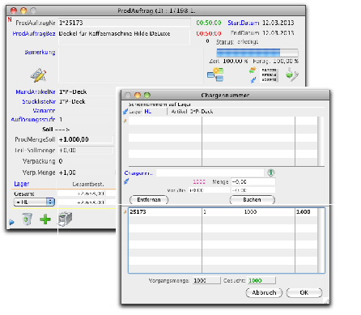Click the pencil edit icon under Bemerkung
Viewport: 361px width, 315px height.
pyautogui.click(x=39, y=75)
